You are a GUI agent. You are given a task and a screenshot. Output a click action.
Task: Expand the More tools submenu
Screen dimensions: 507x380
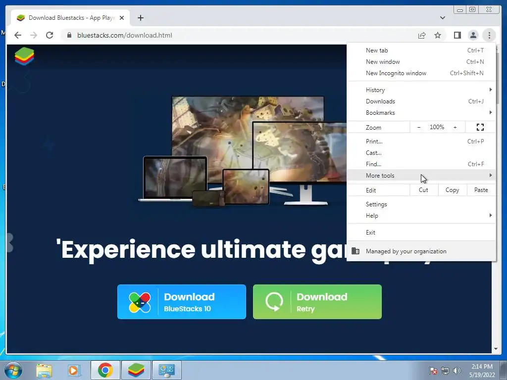(x=421, y=176)
